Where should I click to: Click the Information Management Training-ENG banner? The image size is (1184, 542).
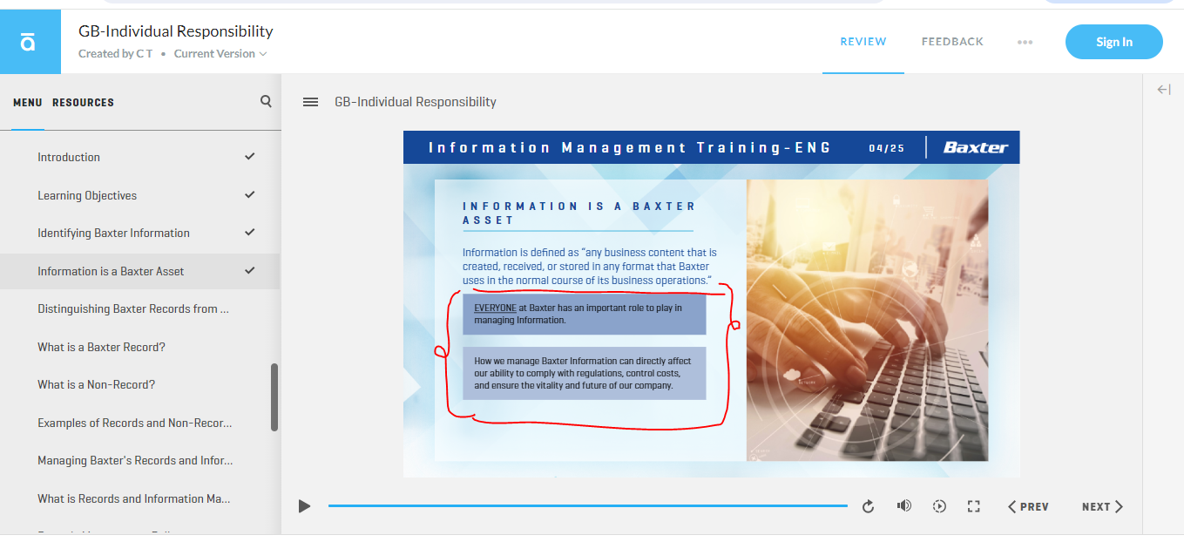[x=630, y=148]
